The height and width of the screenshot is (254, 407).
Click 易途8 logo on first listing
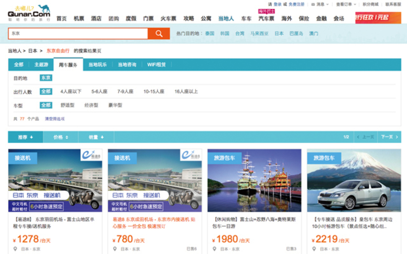click(x=91, y=155)
